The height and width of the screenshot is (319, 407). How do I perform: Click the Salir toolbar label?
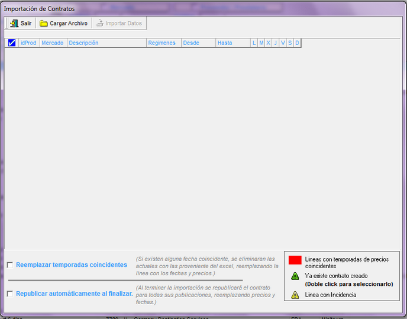(26, 24)
